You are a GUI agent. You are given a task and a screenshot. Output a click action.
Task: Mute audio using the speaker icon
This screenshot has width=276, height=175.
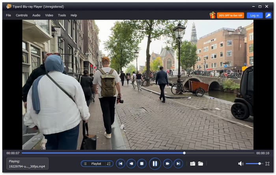(x=241, y=164)
